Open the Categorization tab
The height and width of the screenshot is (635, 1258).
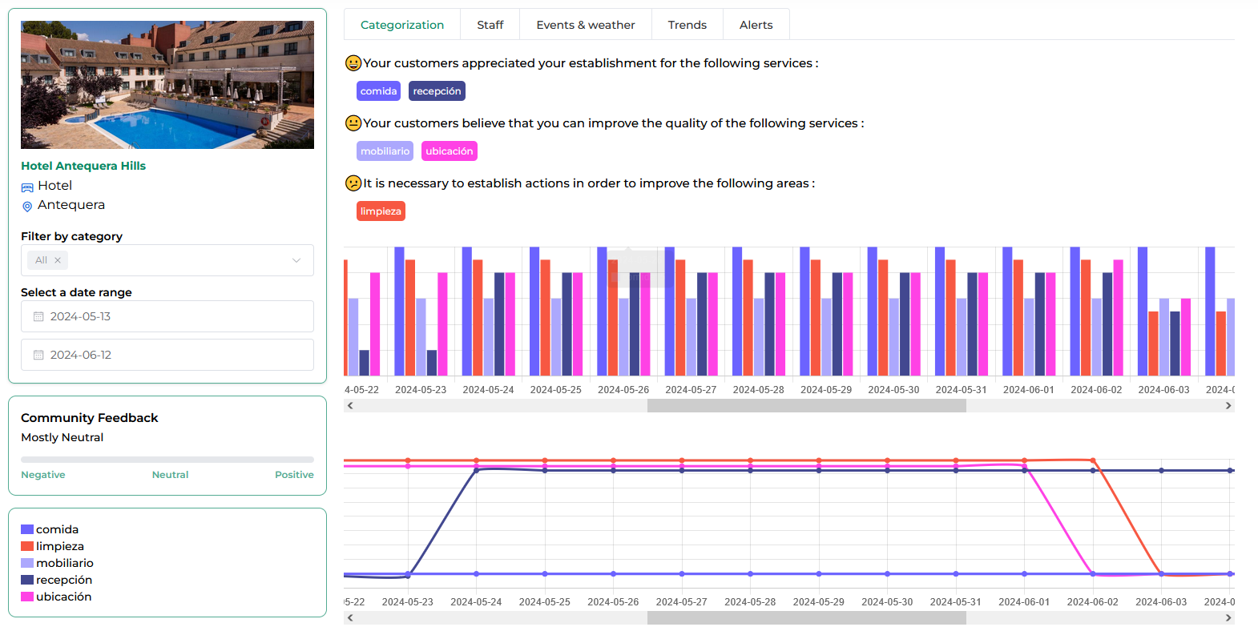tap(402, 25)
